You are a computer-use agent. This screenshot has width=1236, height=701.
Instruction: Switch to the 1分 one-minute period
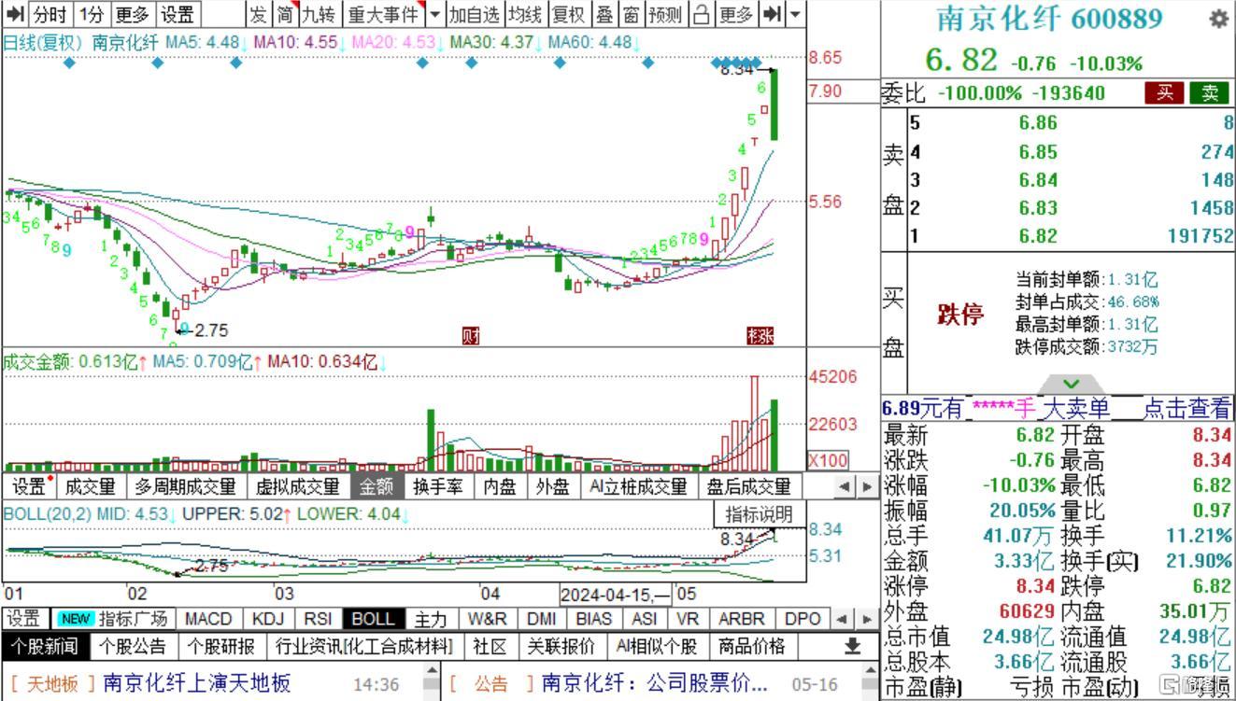pyautogui.click(x=92, y=14)
